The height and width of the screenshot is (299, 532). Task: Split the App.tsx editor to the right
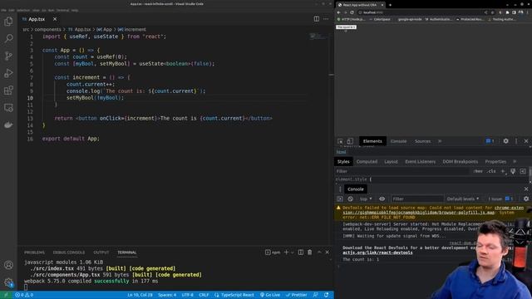click(x=316, y=19)
